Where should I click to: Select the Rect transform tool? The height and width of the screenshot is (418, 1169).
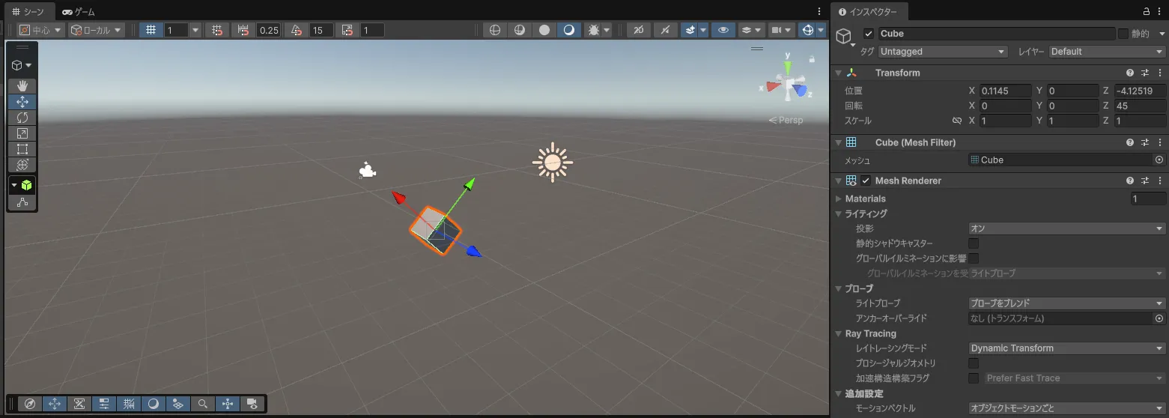(22, 149)
